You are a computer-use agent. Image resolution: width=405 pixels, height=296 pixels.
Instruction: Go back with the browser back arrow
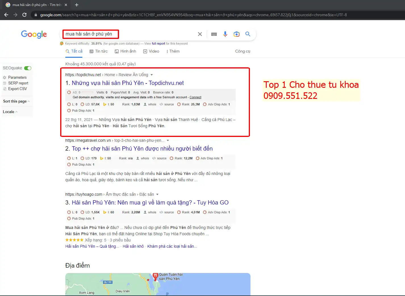[6, 15]
